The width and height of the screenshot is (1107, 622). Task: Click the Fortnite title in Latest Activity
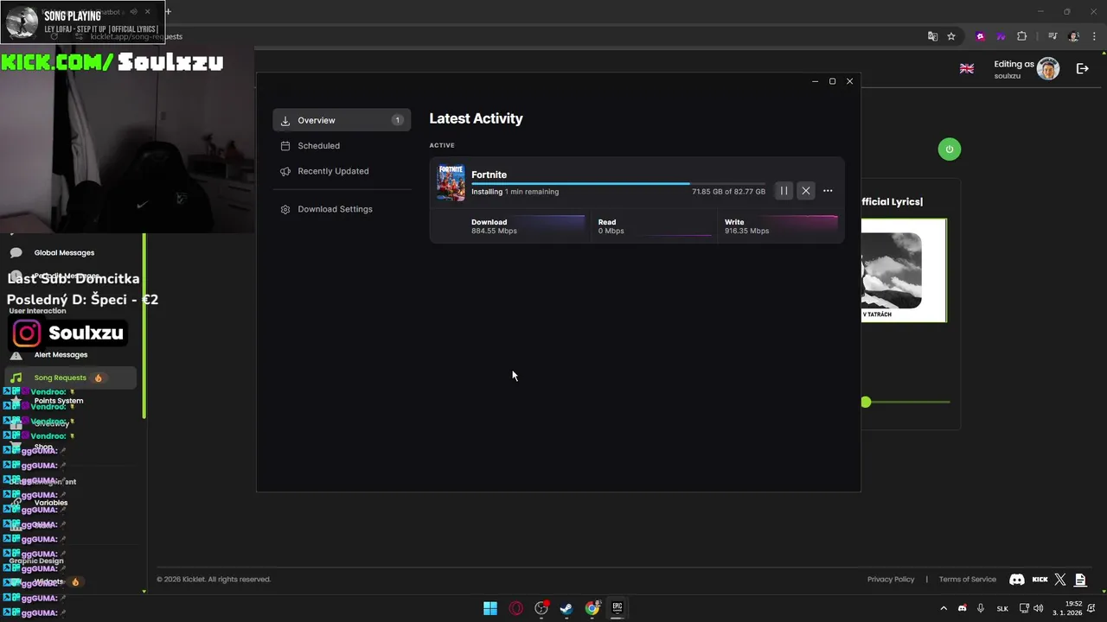point(489,175)
